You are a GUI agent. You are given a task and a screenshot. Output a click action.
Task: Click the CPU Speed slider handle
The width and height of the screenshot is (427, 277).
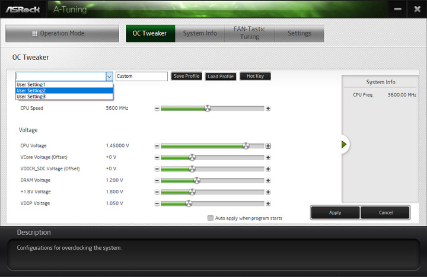[x=208, y=109]
